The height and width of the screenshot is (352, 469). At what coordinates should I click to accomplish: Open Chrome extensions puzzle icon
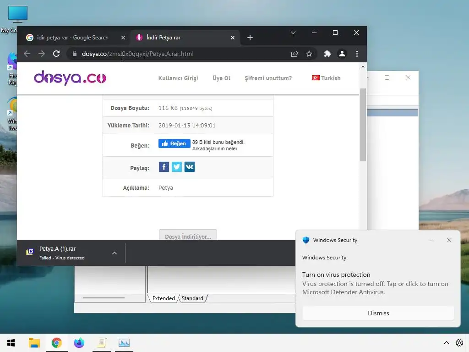(x=327, y=54)
